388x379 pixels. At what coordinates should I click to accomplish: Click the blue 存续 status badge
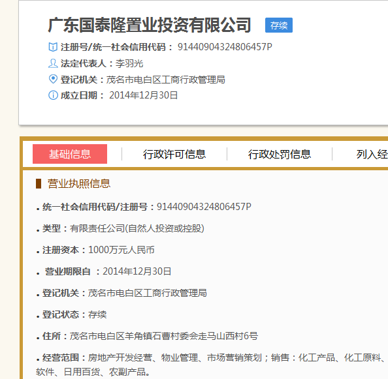tap(279, 25)
